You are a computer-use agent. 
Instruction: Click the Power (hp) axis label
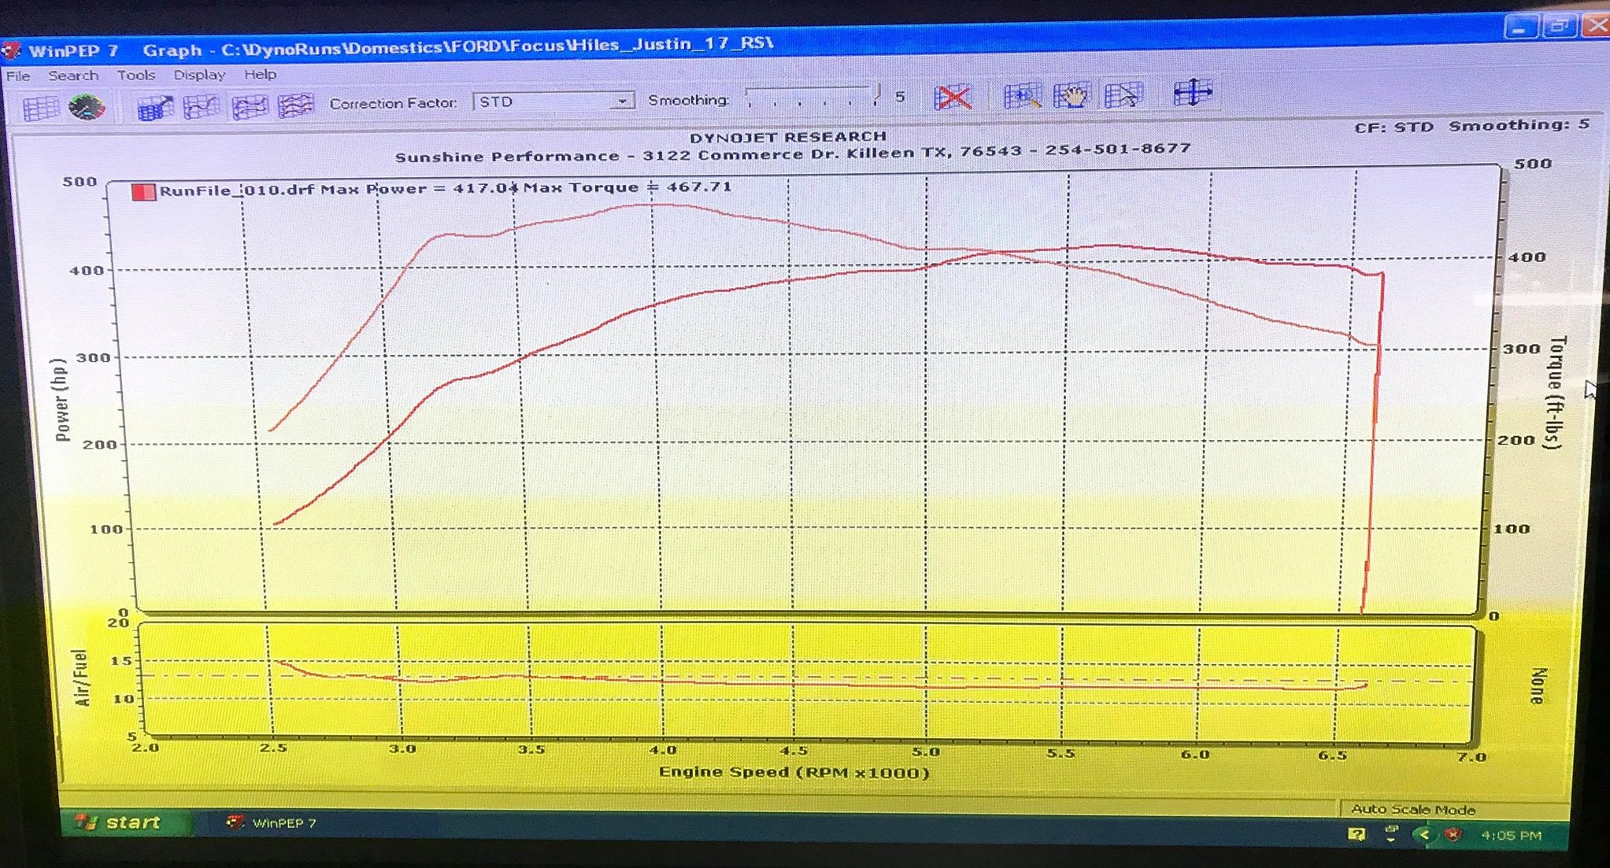(x=61, y=400)
